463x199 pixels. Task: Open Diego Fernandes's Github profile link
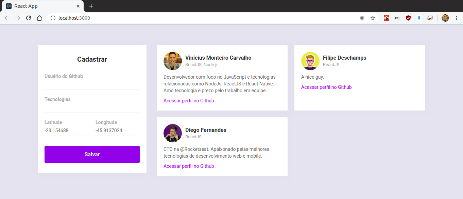189,166
